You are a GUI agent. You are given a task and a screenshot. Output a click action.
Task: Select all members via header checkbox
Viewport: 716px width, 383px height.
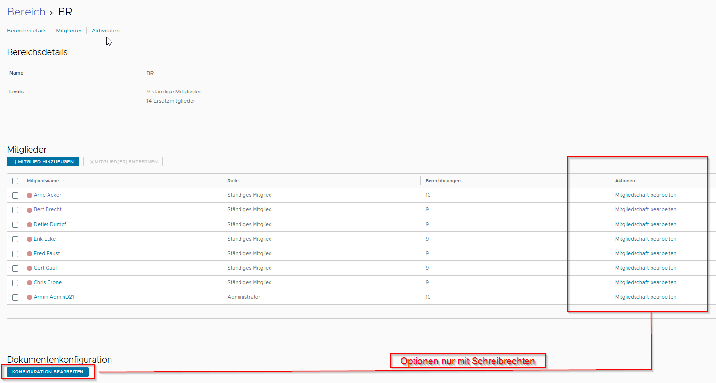16,181
